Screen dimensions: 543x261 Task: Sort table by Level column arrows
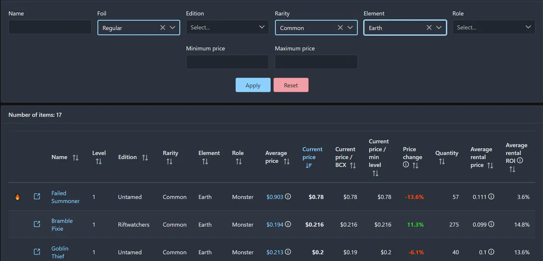click(x=98, y=161)
